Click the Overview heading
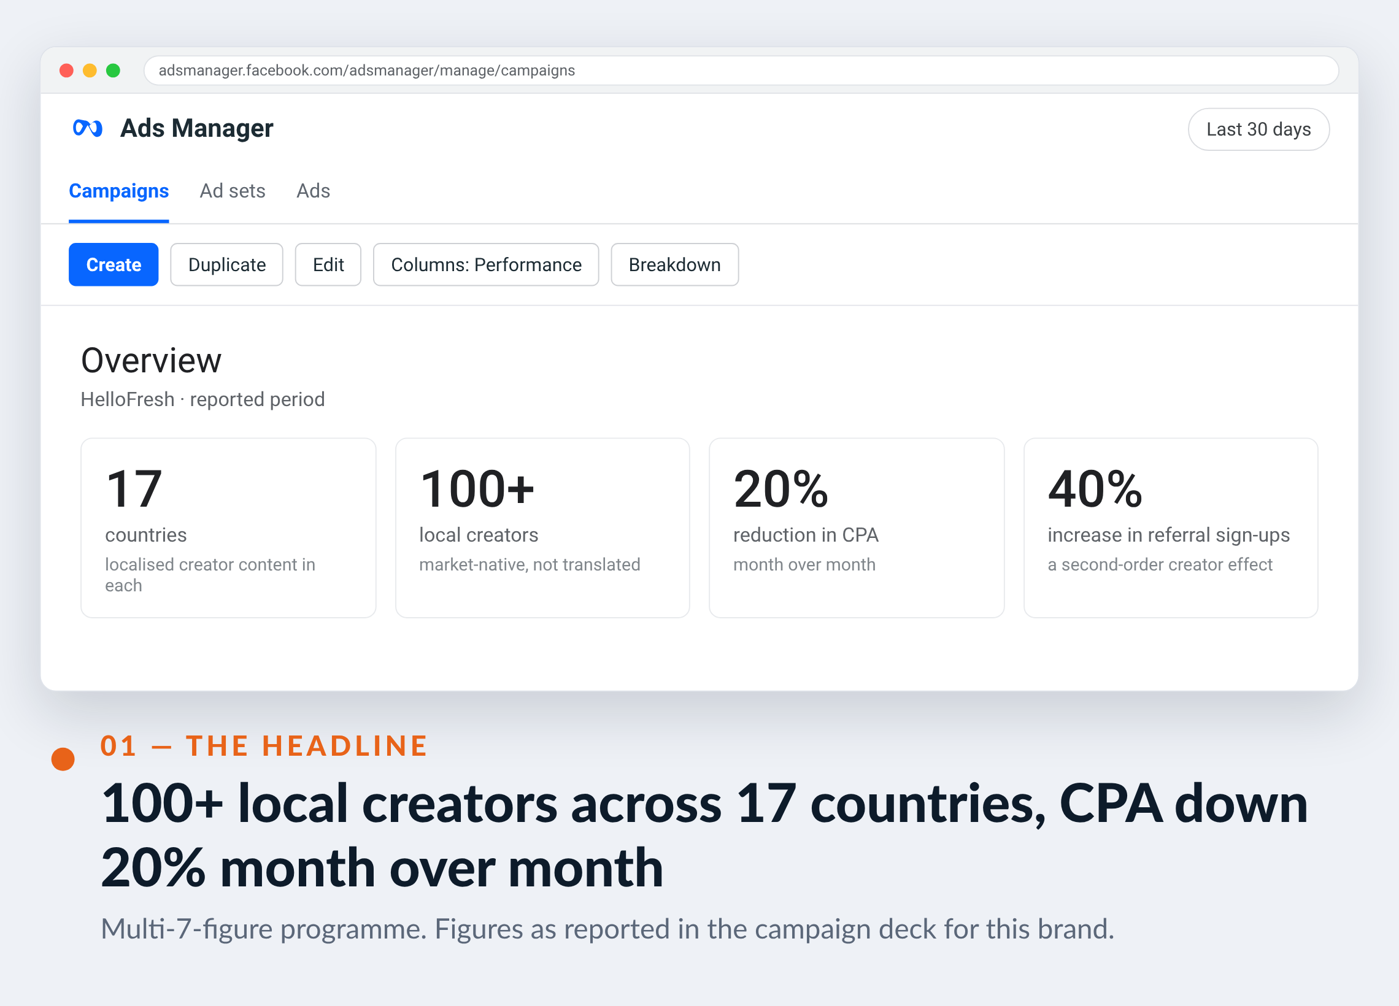Screen dimensions: 1399x1006 pos(151,360)
